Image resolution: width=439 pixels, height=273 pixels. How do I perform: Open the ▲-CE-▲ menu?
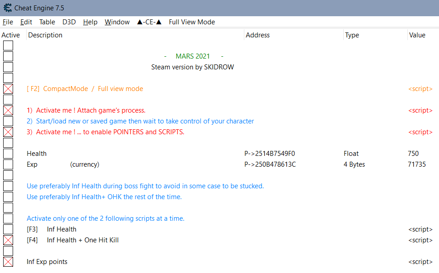tap(149, 22)
